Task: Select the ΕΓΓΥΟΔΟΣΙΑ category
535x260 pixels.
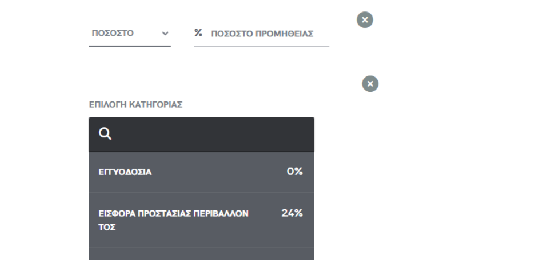Action: pos(201,172)
